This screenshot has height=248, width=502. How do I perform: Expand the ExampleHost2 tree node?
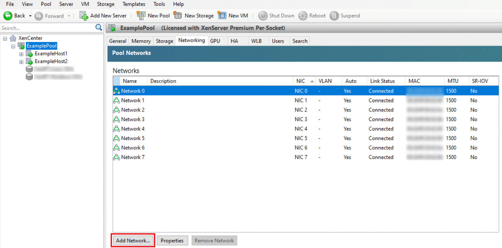tap(21, 62)
